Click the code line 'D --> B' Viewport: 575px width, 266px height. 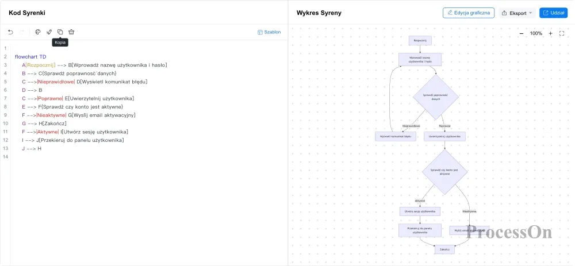coord(32,90)
